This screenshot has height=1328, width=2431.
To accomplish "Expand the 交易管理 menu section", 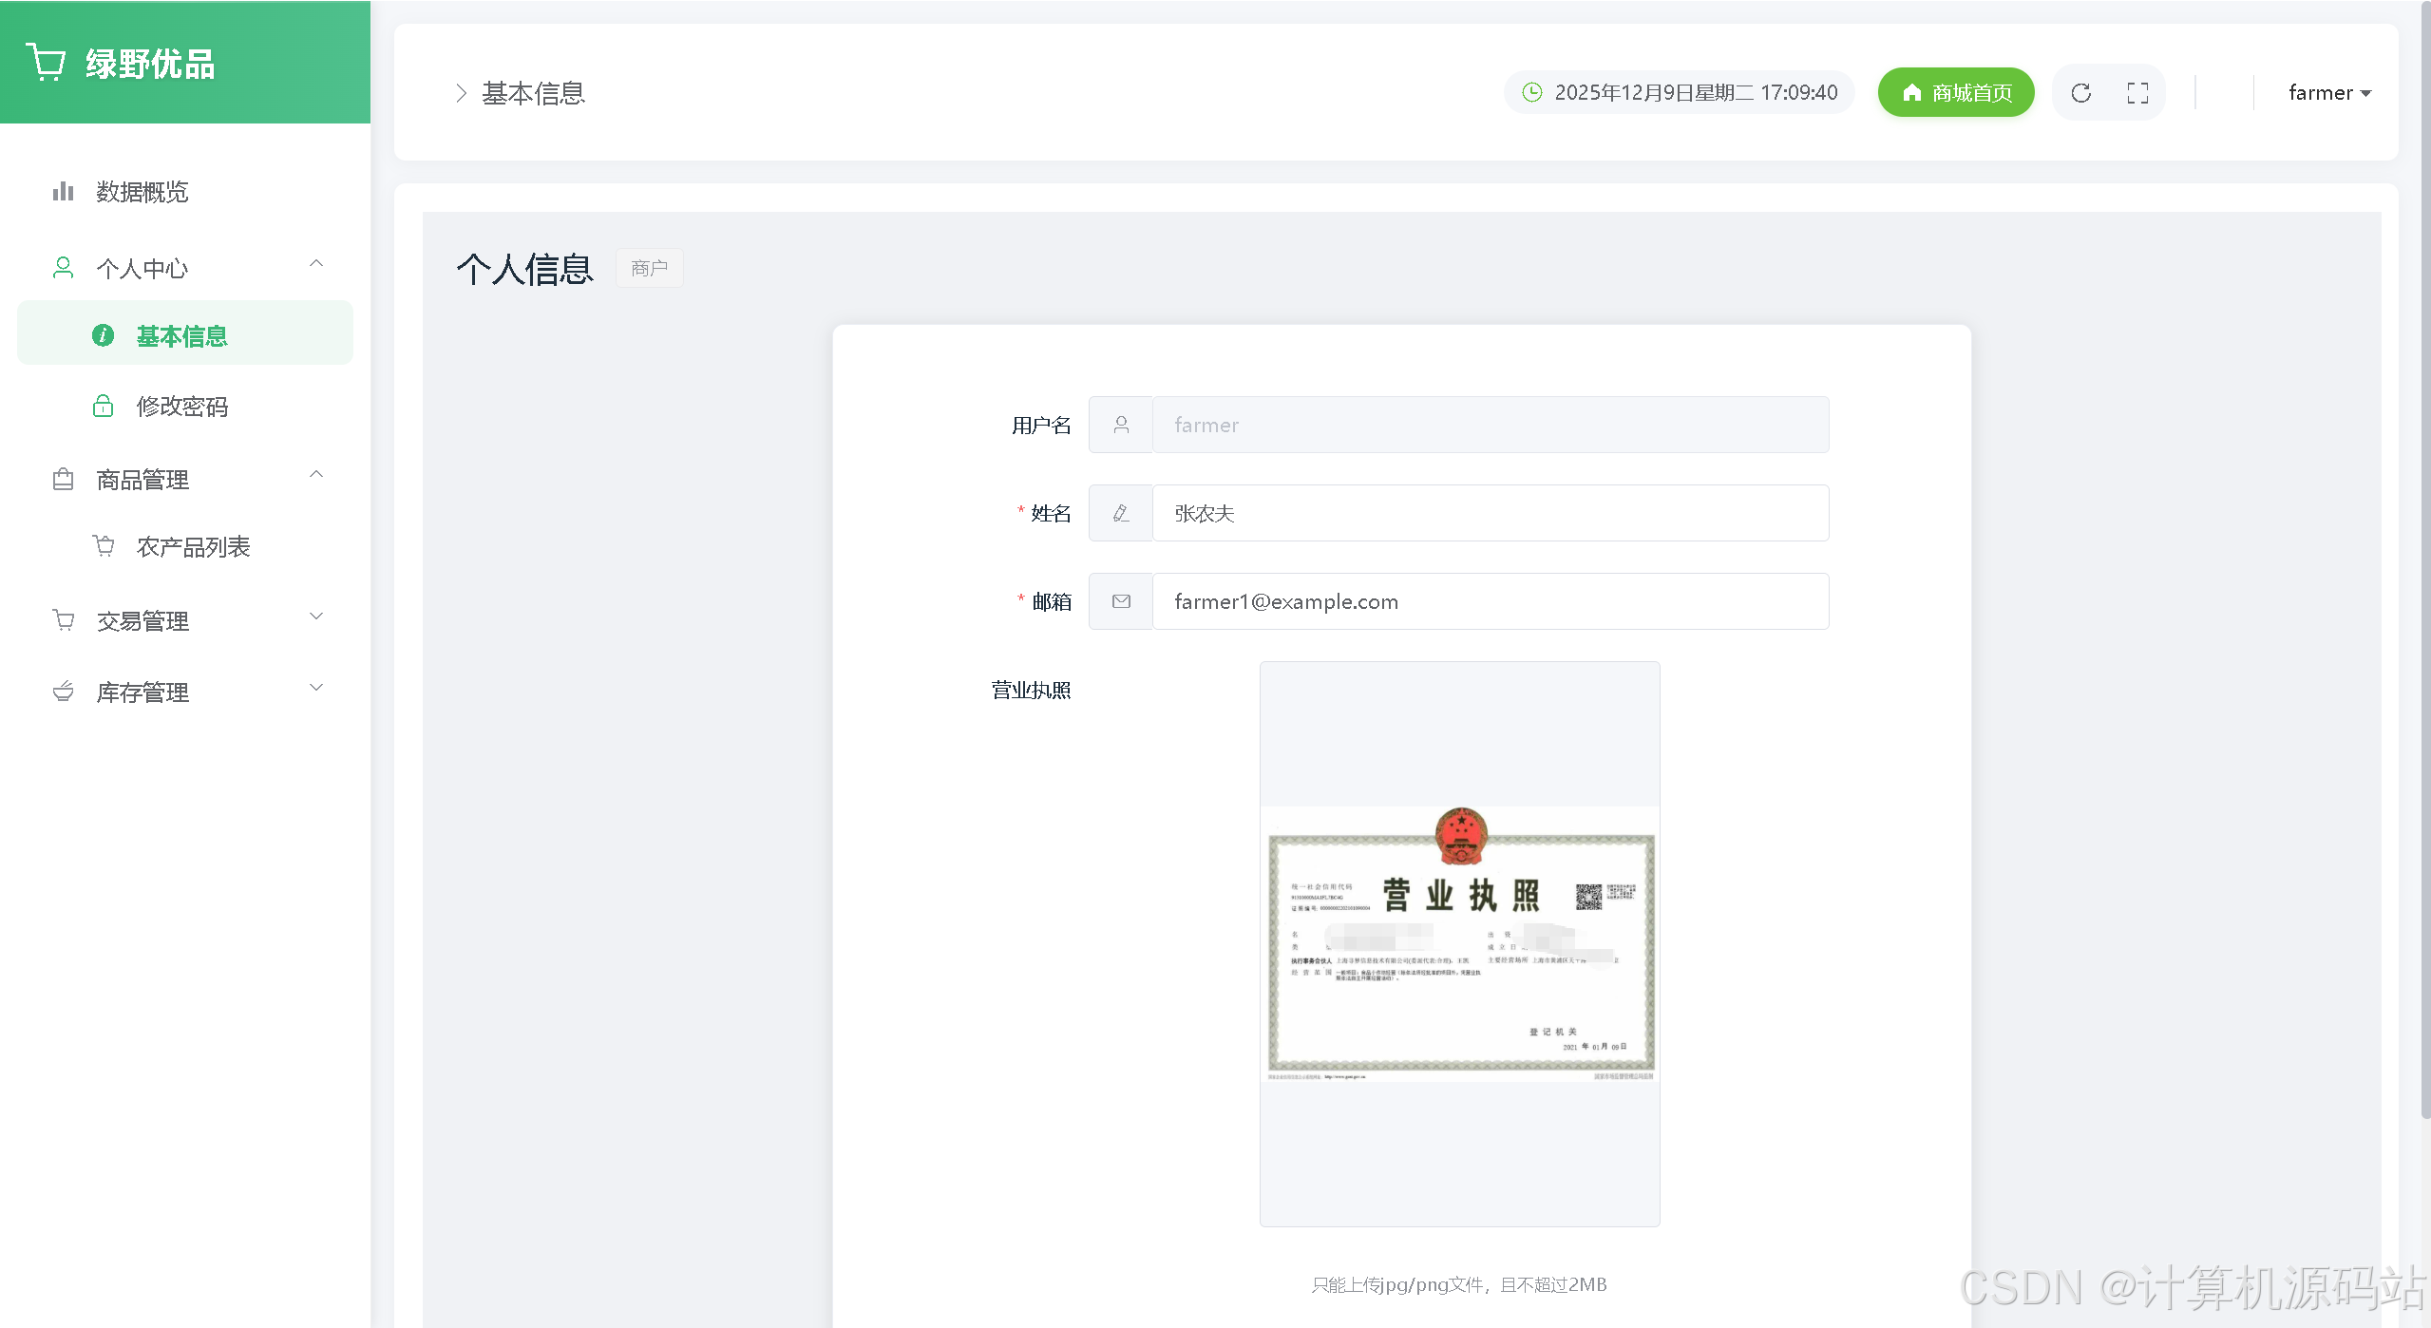I will tap(316, 617).
